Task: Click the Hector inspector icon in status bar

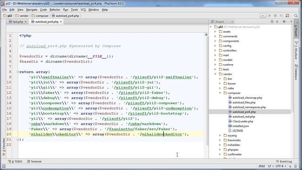Action: click(x=296, y=166)
